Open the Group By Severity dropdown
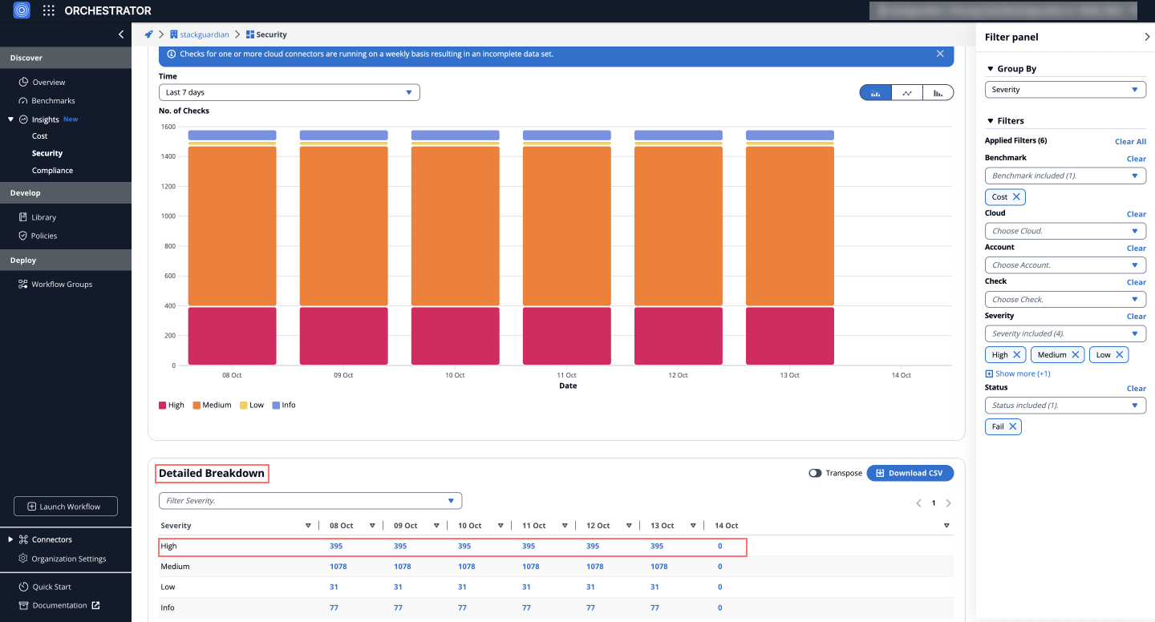The image size is (1155, 622). tap(1064, 90)
